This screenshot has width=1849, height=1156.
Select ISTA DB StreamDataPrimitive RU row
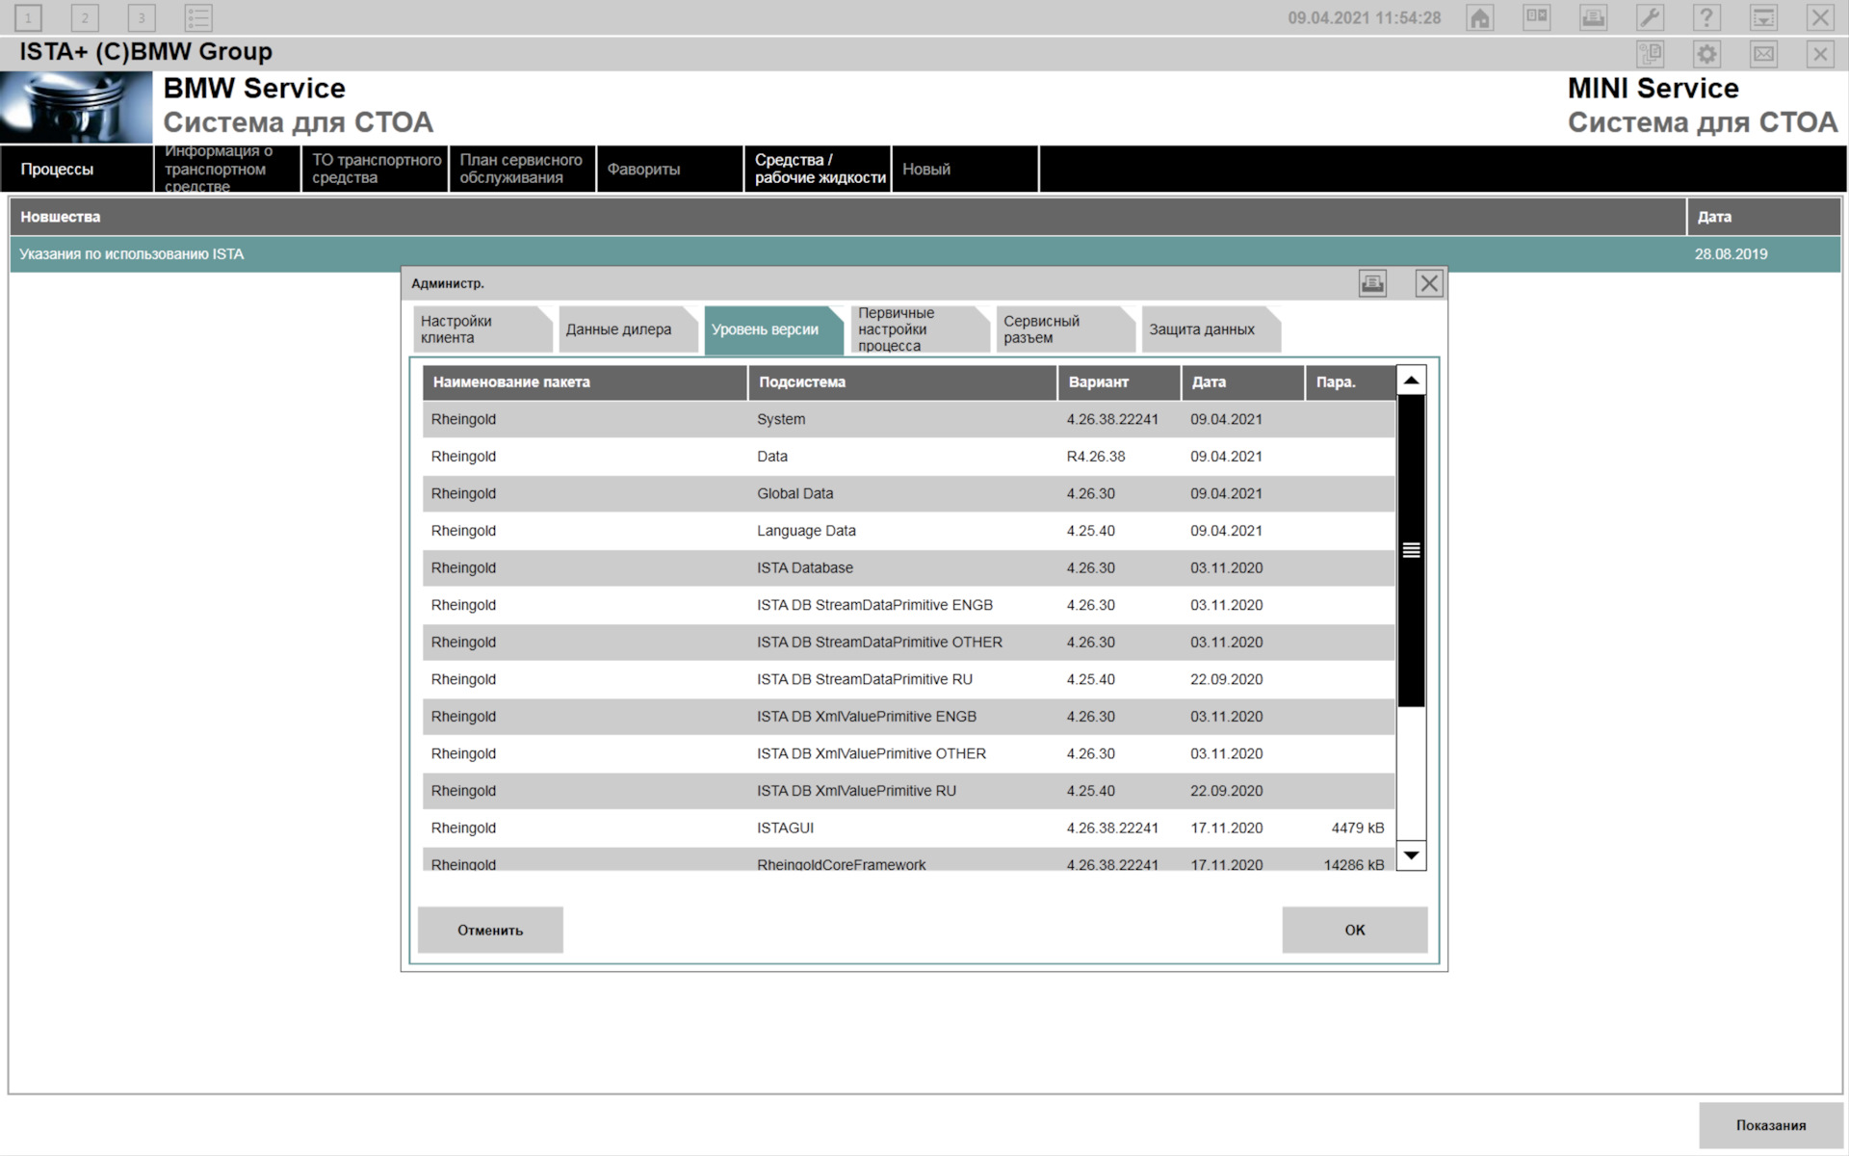coord(908,679)
